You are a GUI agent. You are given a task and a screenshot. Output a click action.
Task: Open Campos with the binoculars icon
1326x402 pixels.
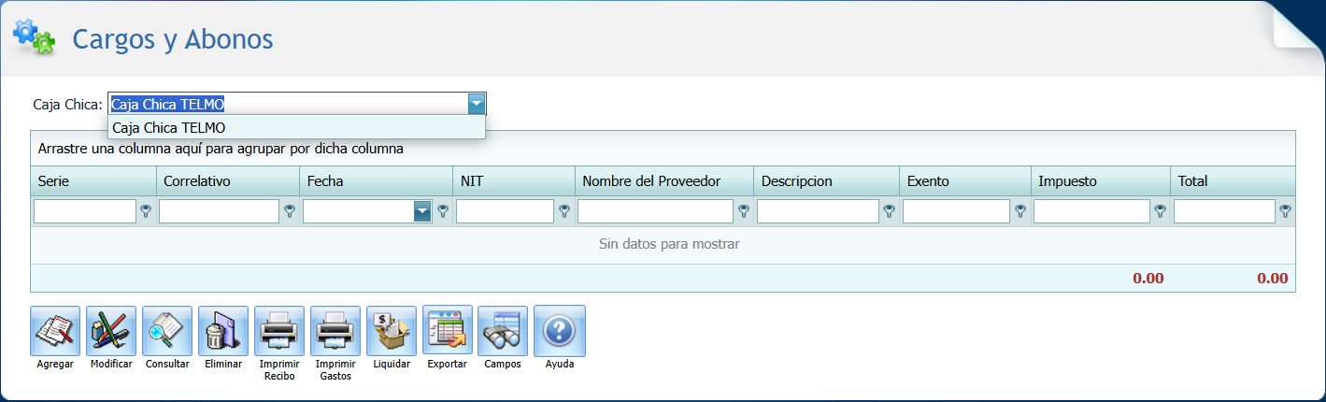click(503, 331)
